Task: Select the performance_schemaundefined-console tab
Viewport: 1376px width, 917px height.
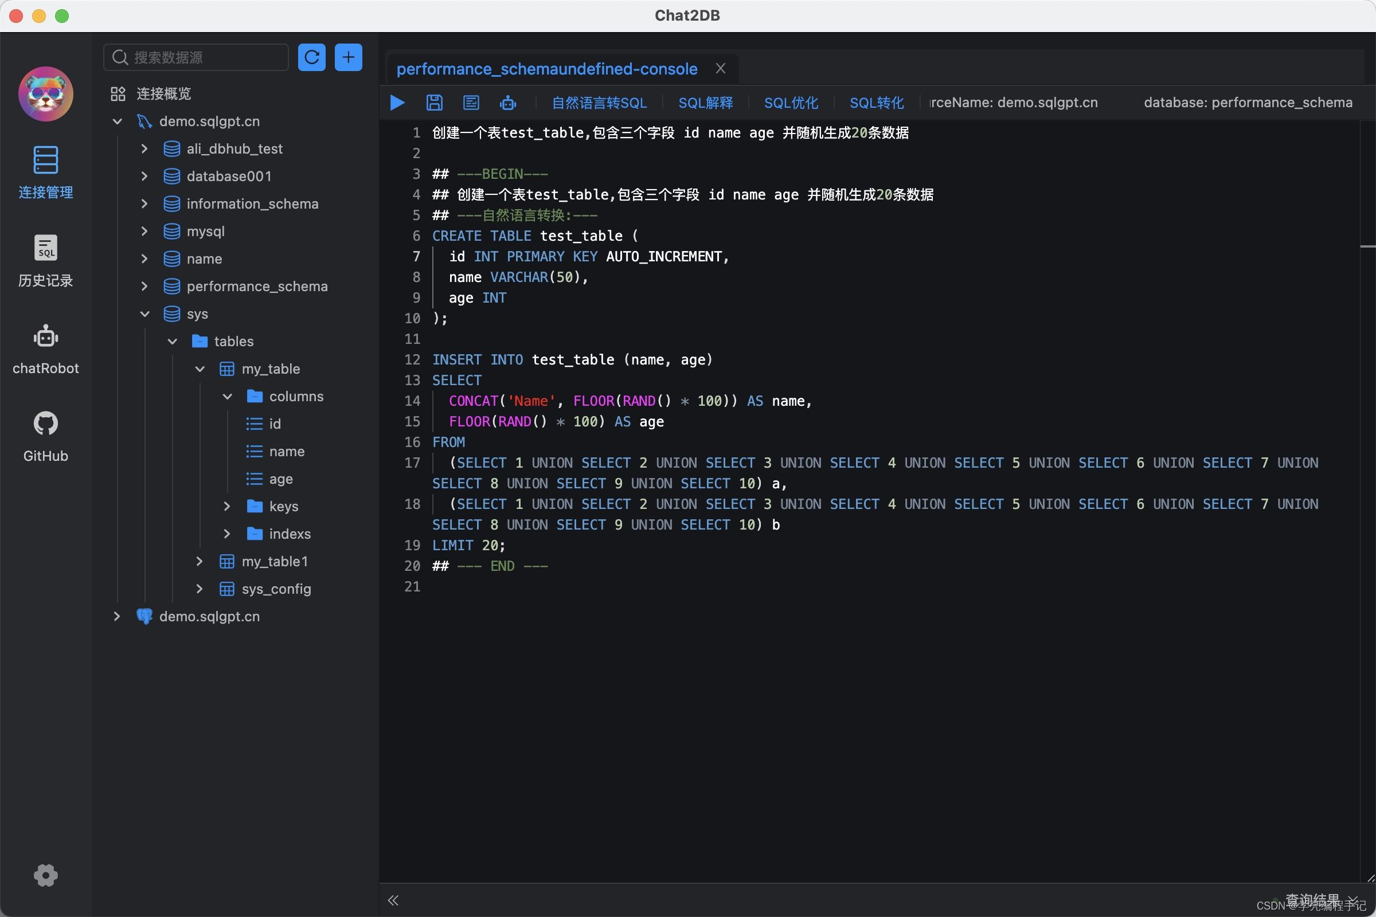Action: (x=546, y=68)
